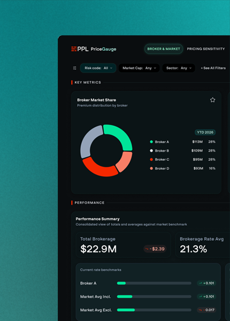
Task: Click the Total Brokerage $22.9M figure
Action: (98, 249)
